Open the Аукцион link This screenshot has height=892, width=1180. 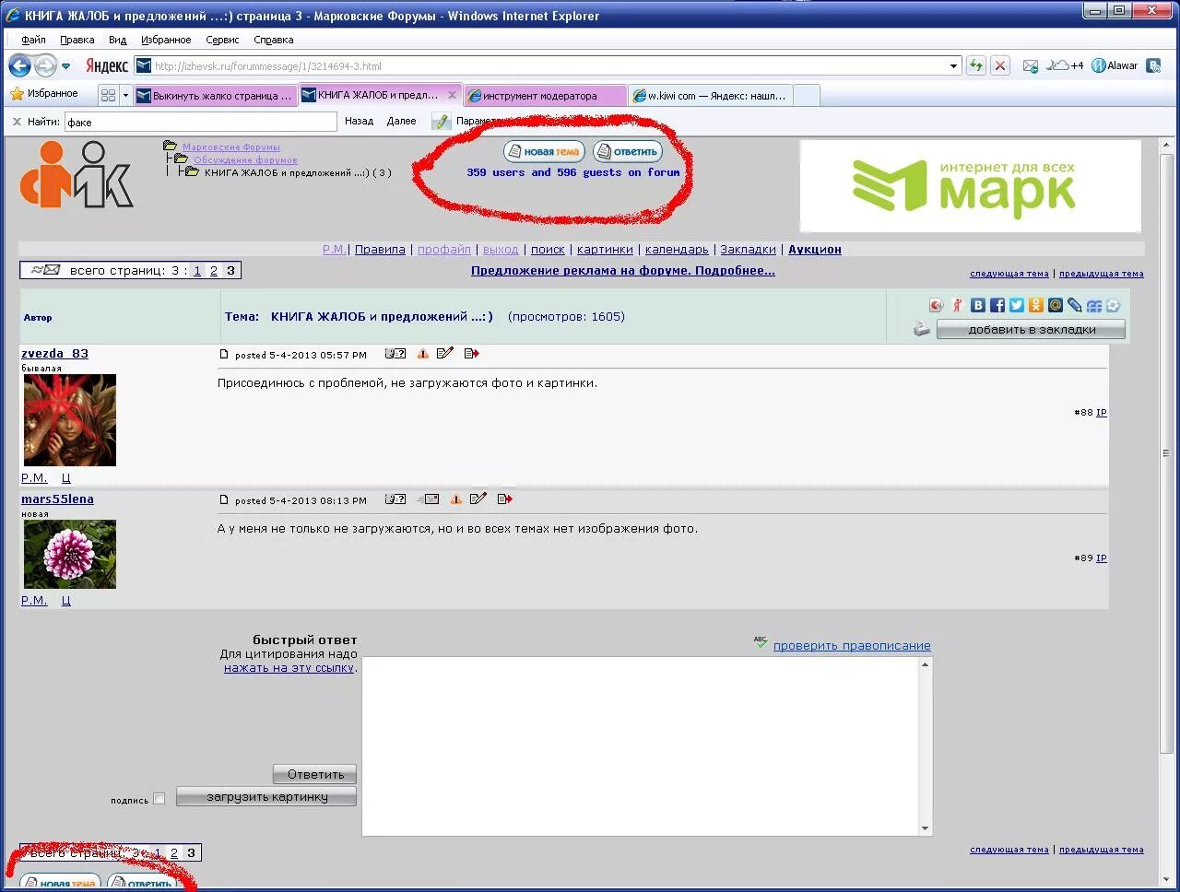[815, 250]
